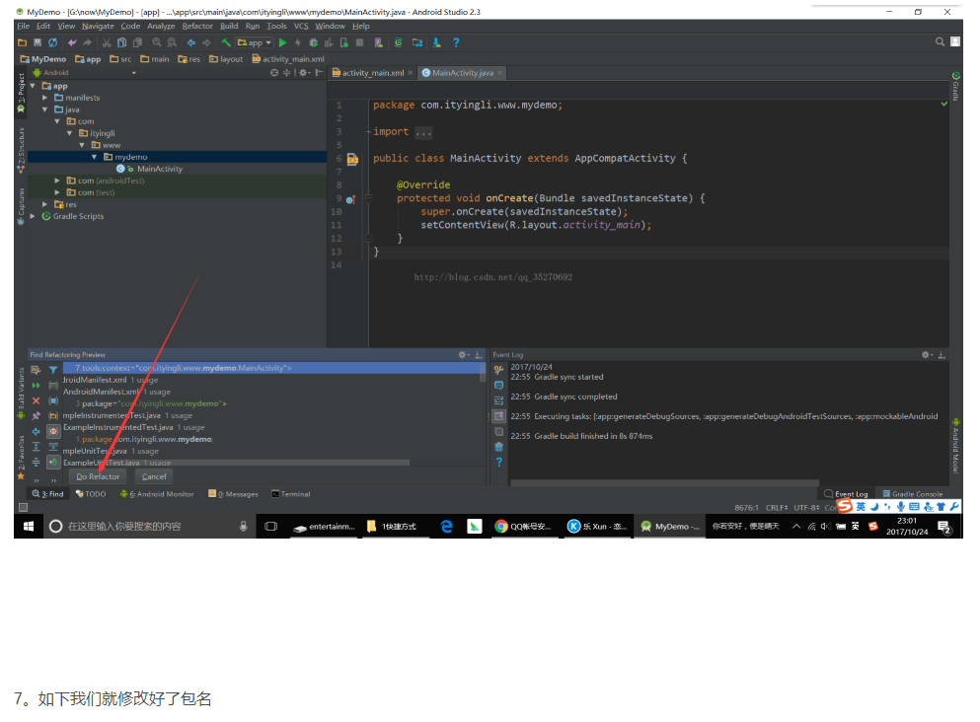Click the SDK Manager download icon
This screenshot has height=722, width=980.
[x=436, y=42]
